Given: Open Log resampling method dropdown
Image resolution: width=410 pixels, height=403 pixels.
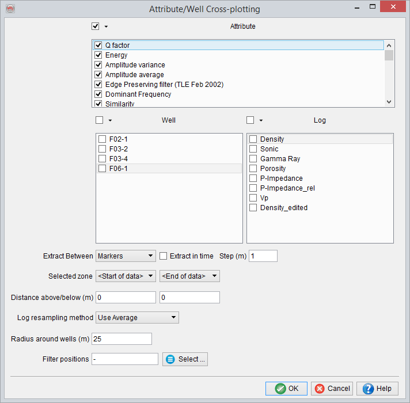Looking at the screenshot, I should coord(137,318).
